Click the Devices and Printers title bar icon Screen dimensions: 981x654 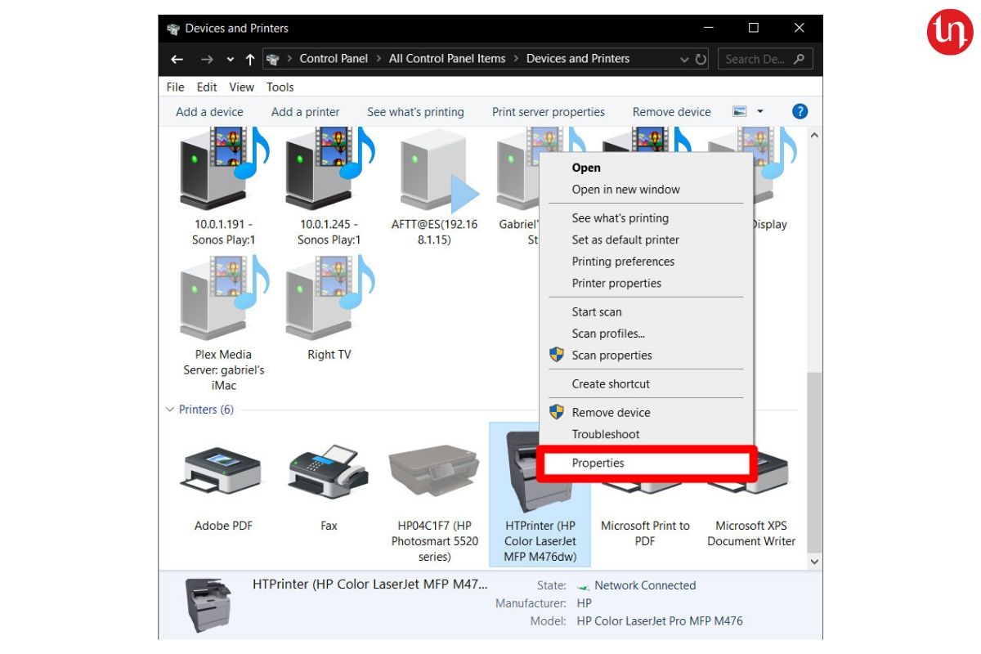173,29
